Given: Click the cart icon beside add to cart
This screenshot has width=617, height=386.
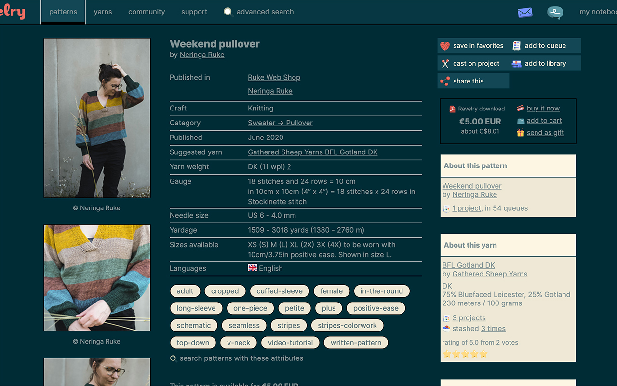Looking at the screenshot, I should [x=521, y=121].
